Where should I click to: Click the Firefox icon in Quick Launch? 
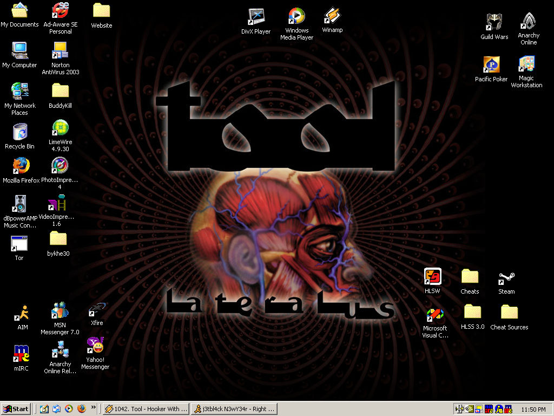coord(82,408)
